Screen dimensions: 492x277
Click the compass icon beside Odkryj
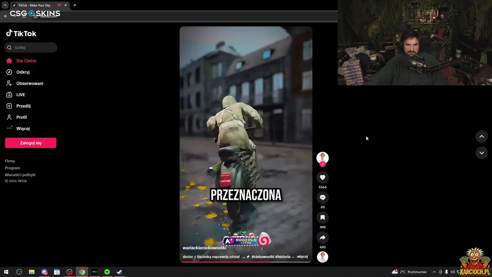click(9, 72)
